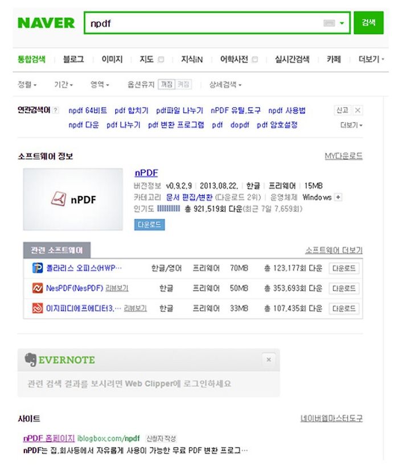Expand related searches 더보기
This screenshot has width=410, height=470.
point(351,125)
